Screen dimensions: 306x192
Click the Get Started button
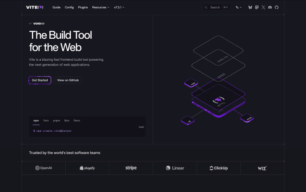tap(40, 80)
